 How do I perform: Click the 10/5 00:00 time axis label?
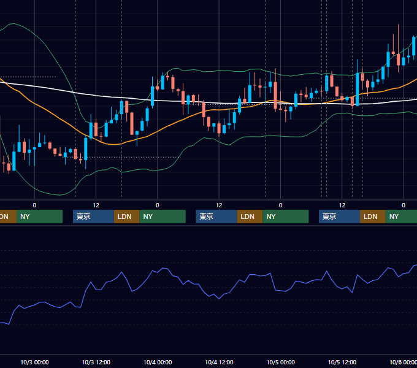pos(281,362)
